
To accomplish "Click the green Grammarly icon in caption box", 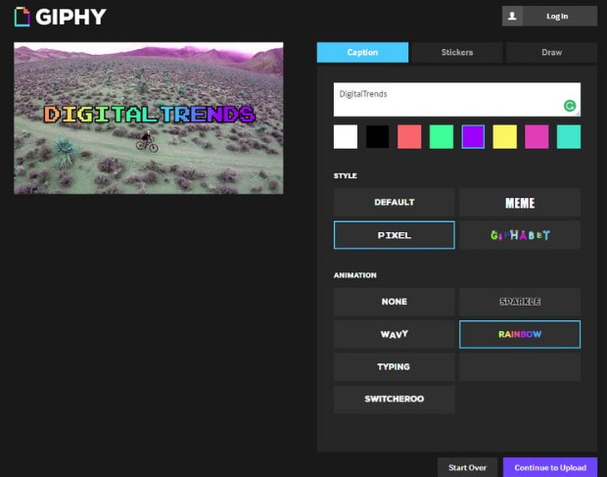I will point(570,106).
